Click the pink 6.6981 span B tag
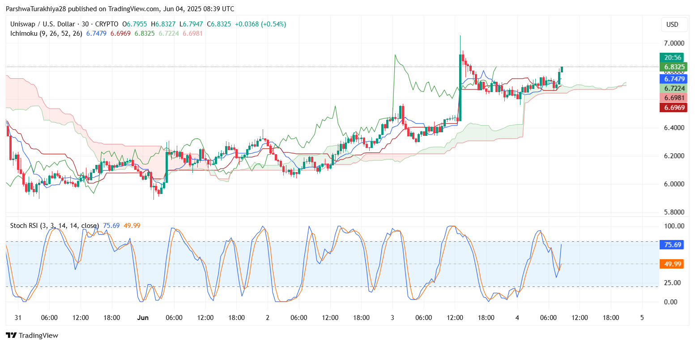This screenshot has width=695, height=345. (673, 98)
